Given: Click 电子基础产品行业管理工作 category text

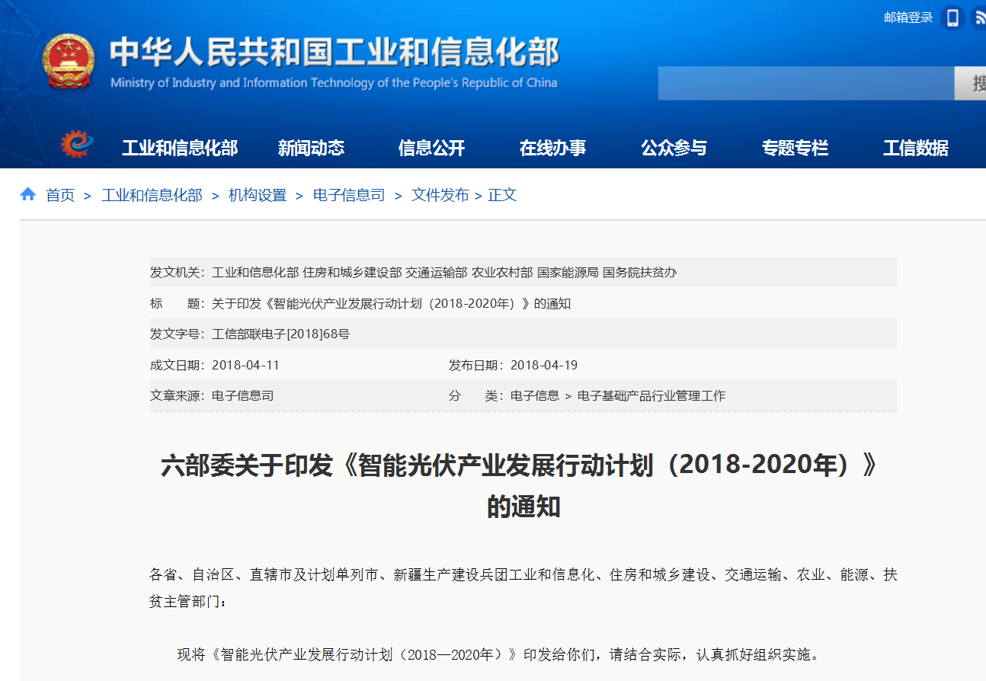Looking at the screenshot, I should click(651, 395).
